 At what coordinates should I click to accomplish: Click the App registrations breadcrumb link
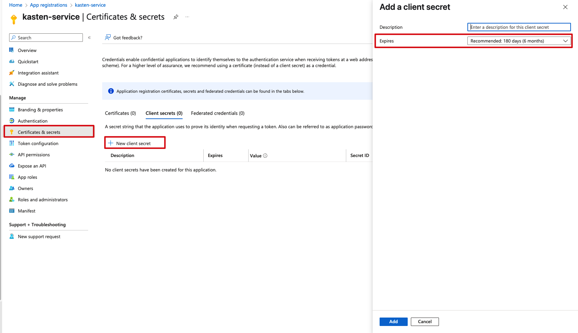48,5
